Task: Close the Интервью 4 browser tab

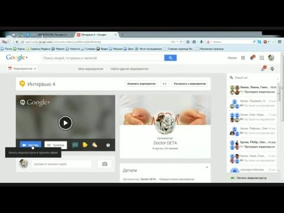Action: coord(115,35)
